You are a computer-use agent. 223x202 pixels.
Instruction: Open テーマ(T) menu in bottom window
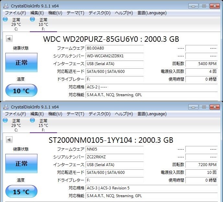click(x=76, y=114)
